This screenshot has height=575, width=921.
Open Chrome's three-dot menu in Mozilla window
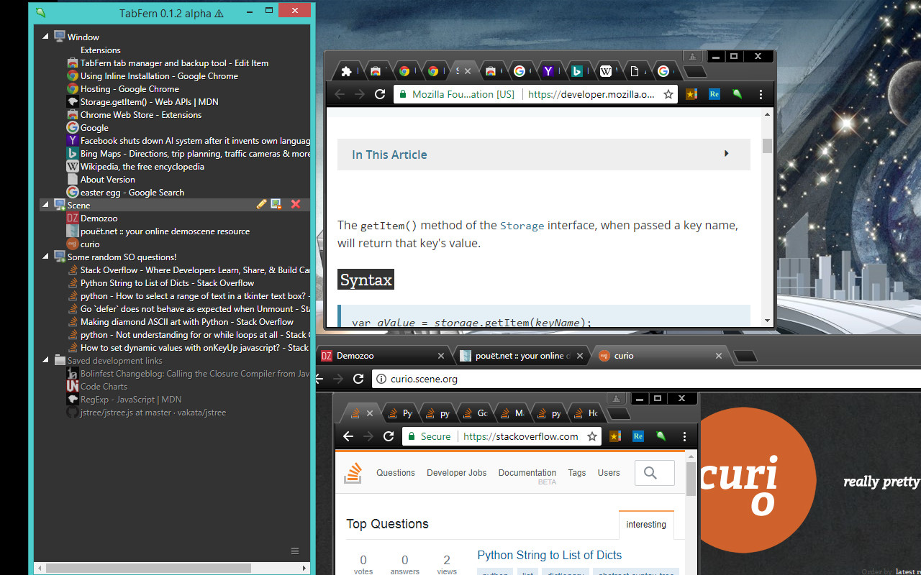tap(761, 94)
